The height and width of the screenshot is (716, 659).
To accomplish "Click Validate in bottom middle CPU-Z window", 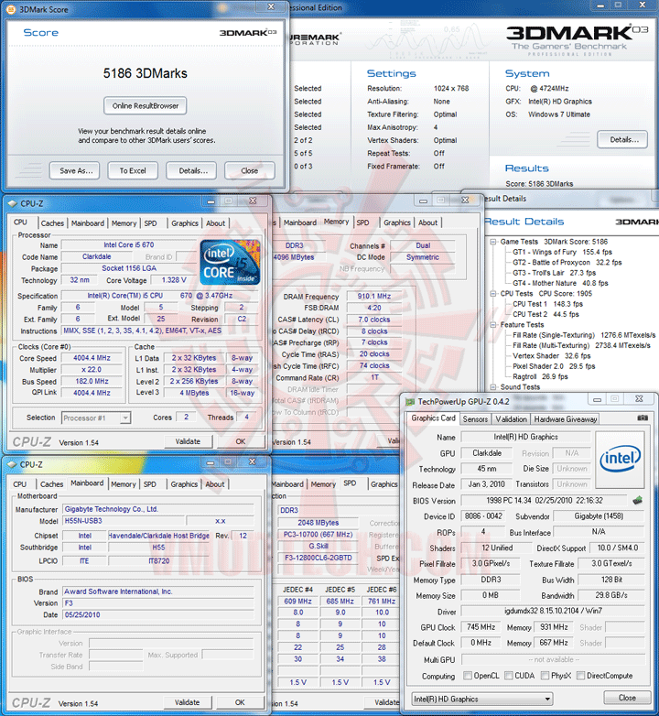I will [386, 702].
